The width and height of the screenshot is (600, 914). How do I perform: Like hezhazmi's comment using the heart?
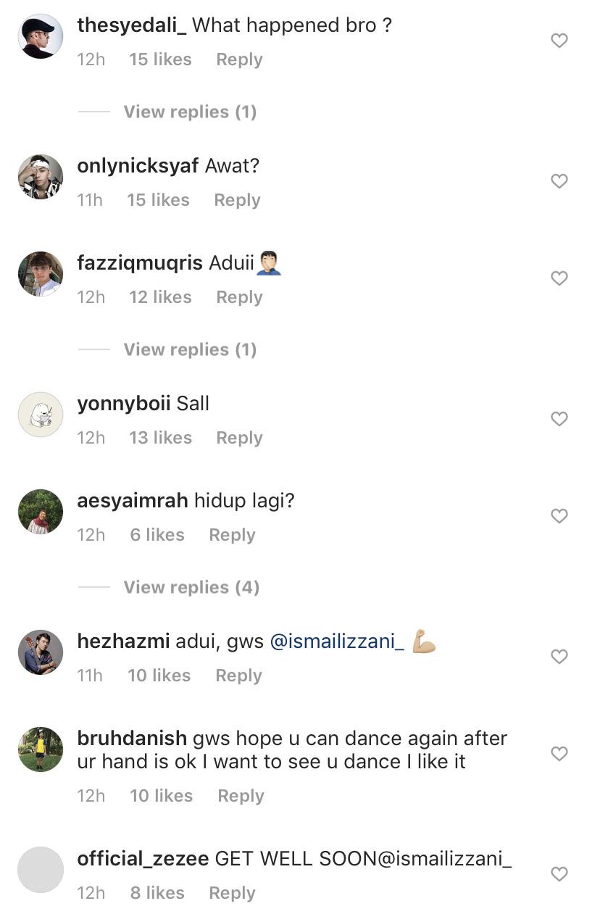point(559,657)
